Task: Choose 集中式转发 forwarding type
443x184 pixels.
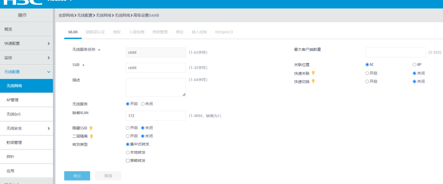Action: pyautogui.click(x=128, y=144)
